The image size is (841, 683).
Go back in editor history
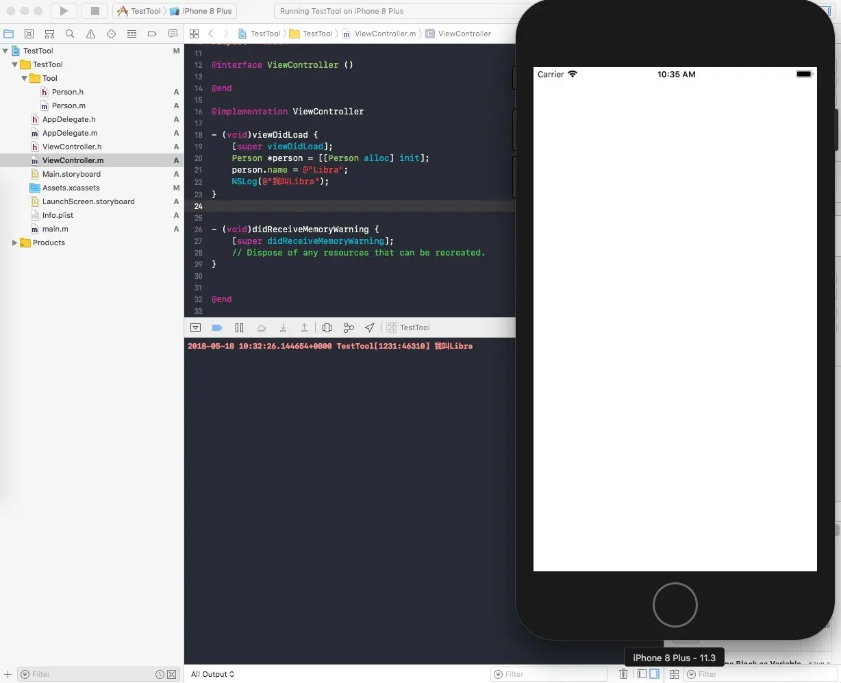point(211,34)
